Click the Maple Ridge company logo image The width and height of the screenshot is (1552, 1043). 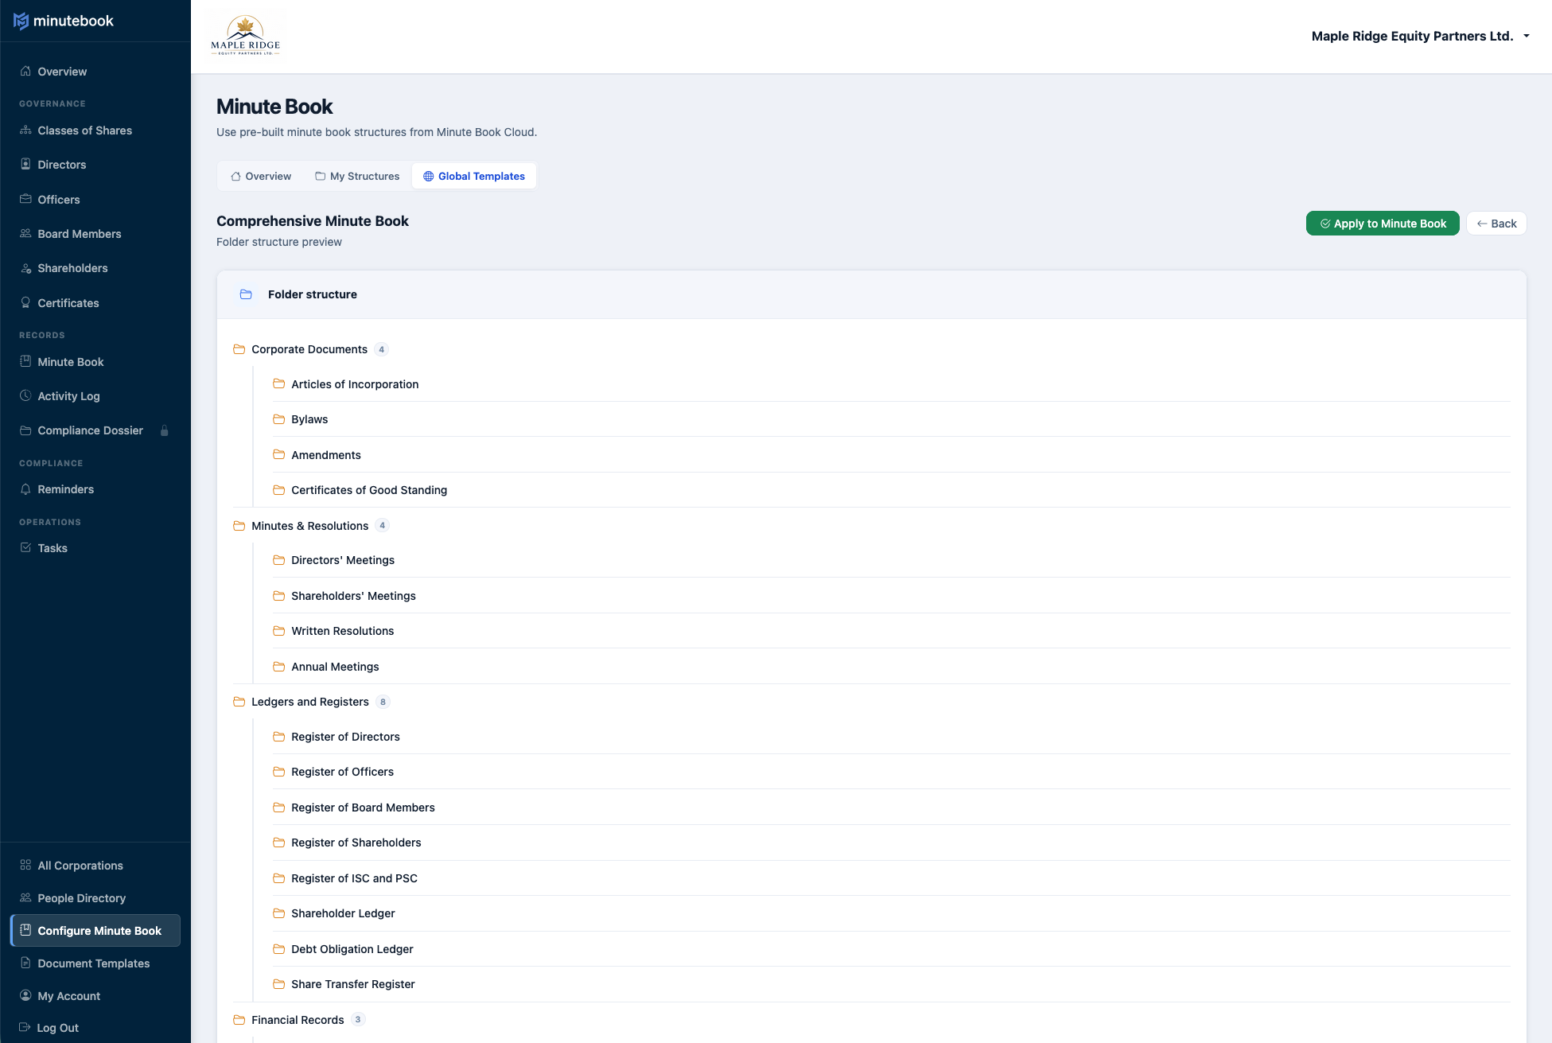[245, 33]
